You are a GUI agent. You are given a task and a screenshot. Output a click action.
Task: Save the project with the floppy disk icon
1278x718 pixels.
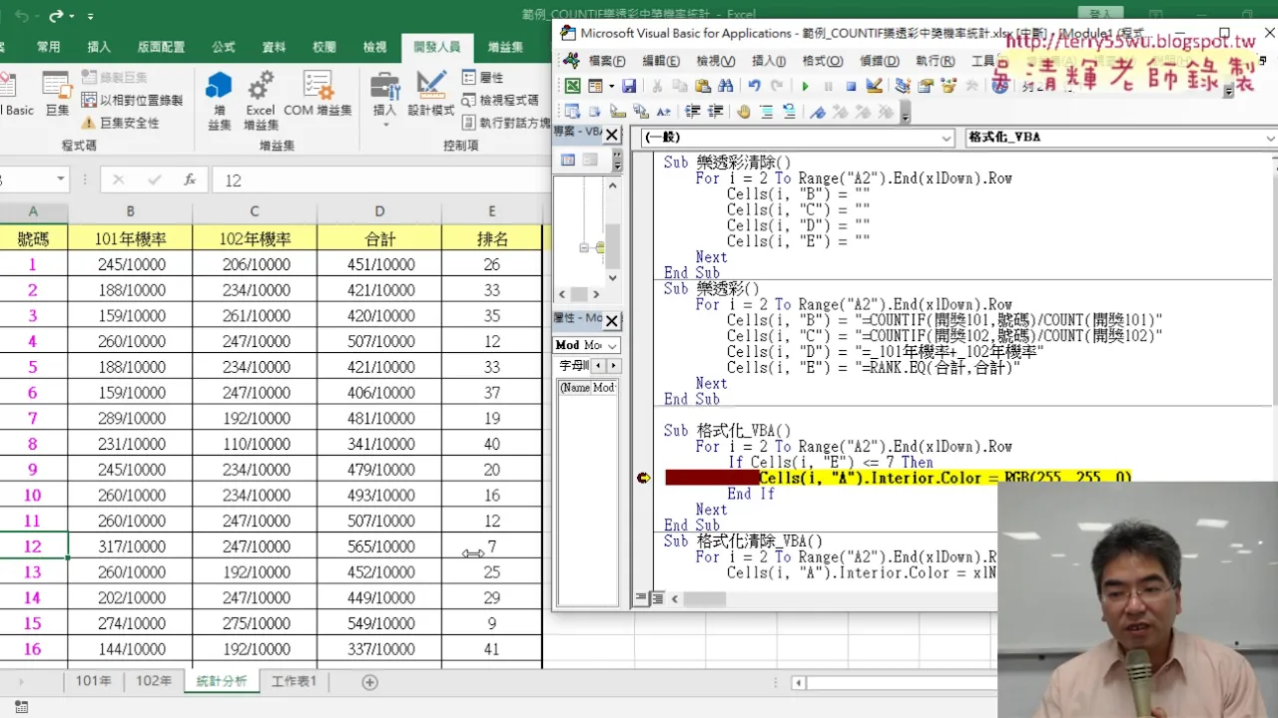coord(629,86)
